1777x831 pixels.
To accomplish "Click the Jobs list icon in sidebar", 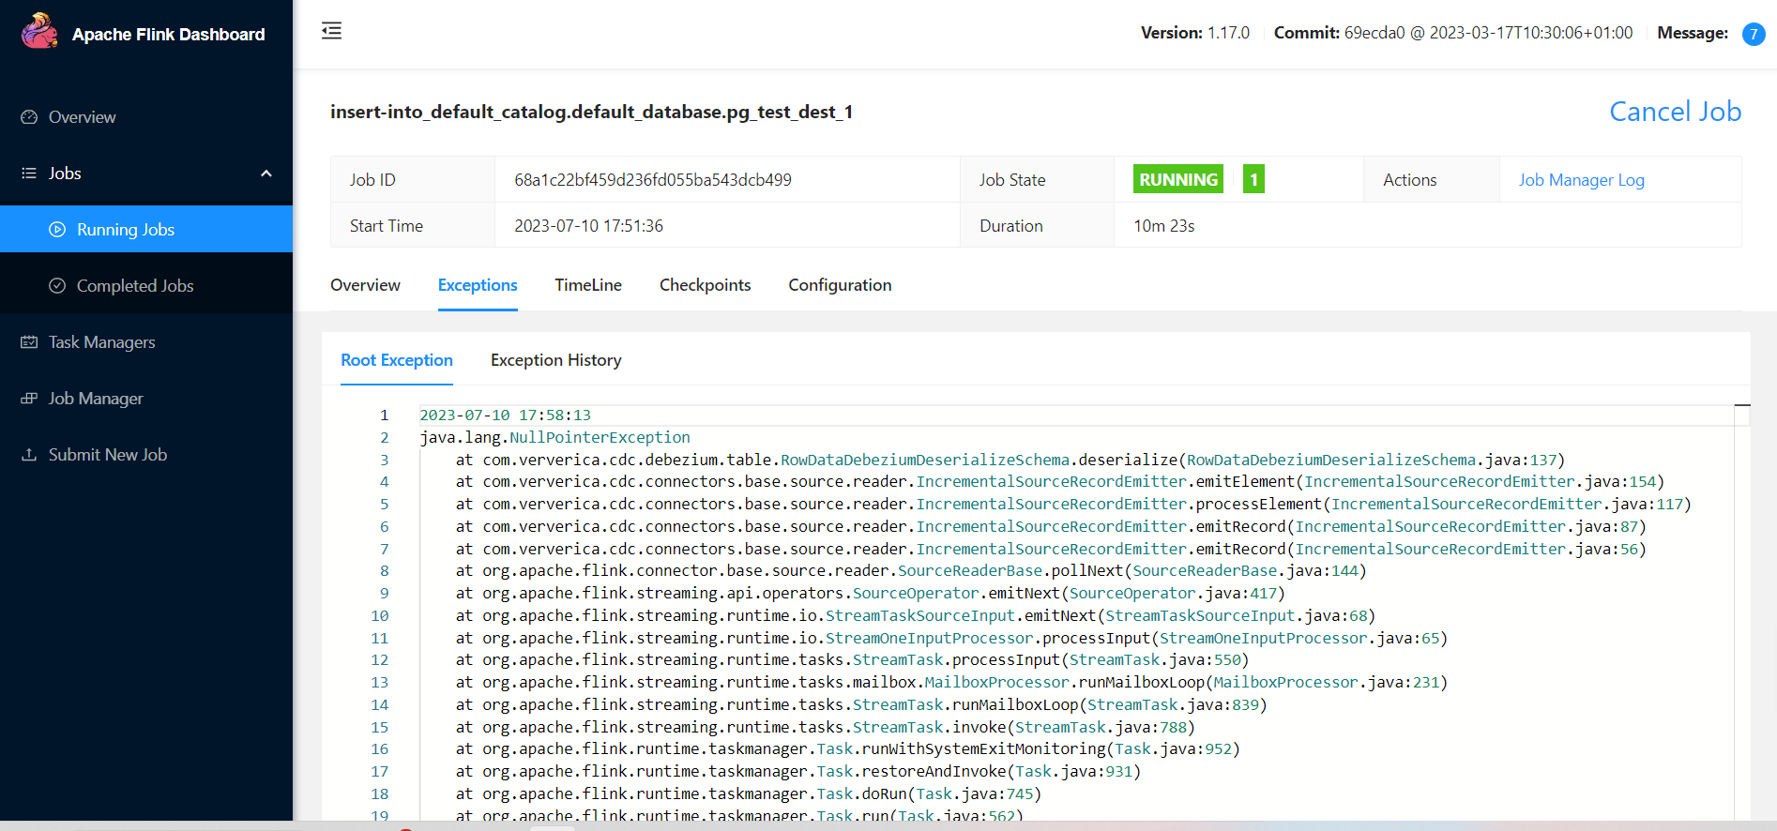I will 29,174.
